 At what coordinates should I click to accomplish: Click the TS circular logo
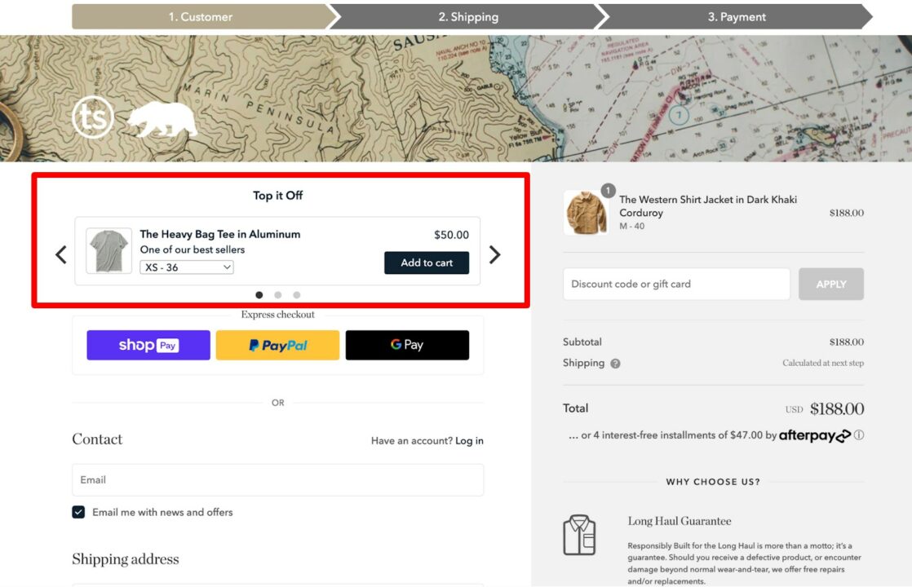93,117
